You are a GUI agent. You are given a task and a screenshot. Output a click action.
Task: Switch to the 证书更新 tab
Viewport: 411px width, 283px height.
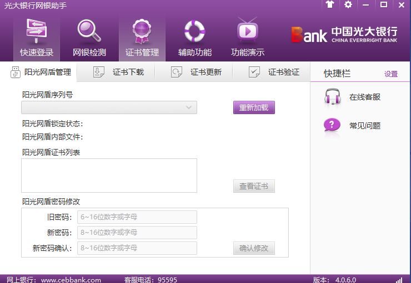coord(194,72)
